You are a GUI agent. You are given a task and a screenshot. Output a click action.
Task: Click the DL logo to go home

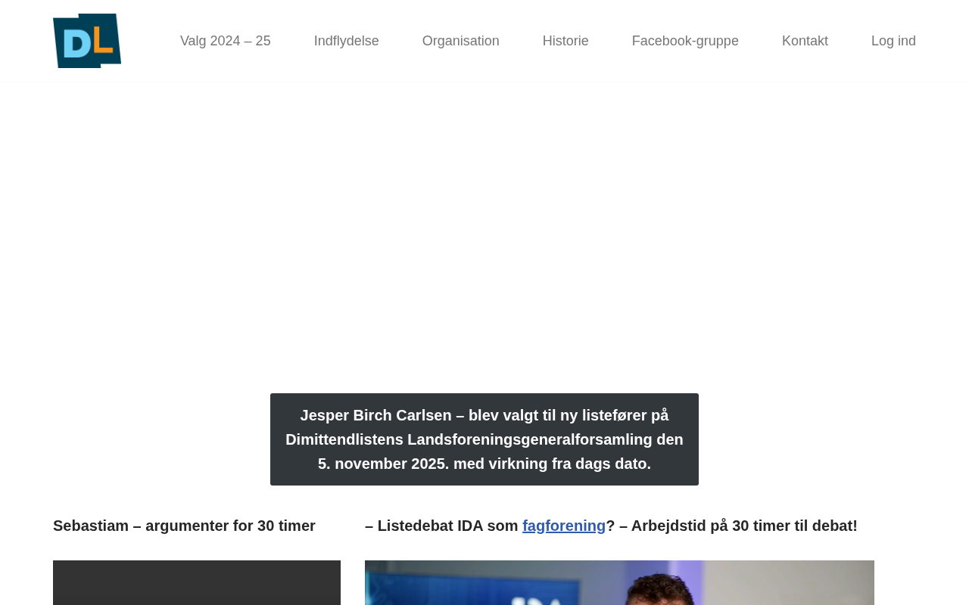[x=86, y=41]
